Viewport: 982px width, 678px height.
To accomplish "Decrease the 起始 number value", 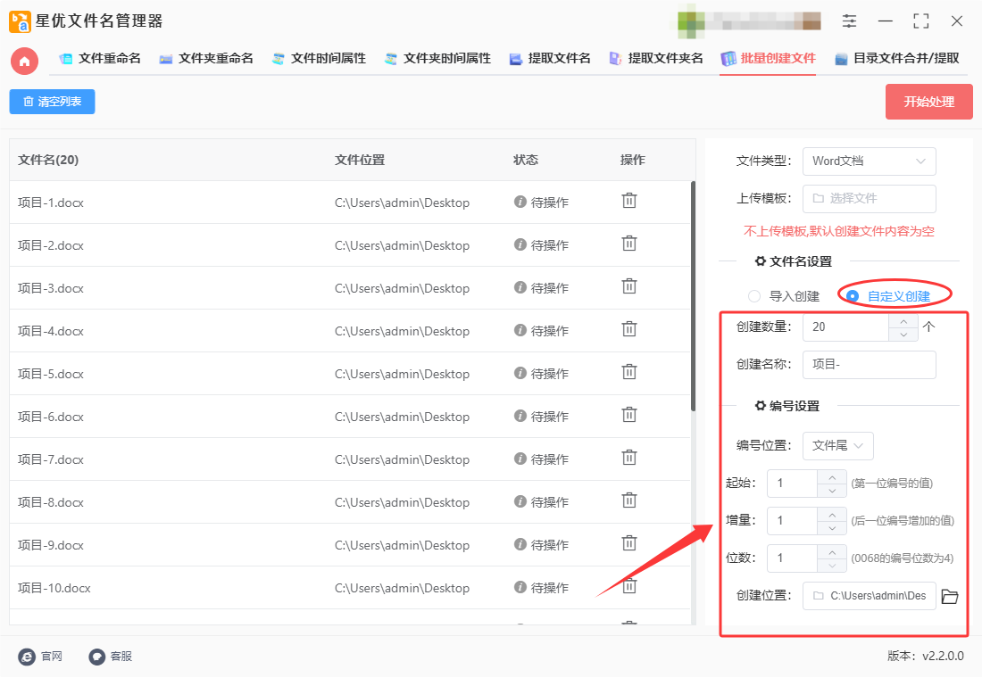I will point(832,491).
